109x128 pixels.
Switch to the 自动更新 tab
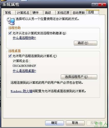pos(79,13)
